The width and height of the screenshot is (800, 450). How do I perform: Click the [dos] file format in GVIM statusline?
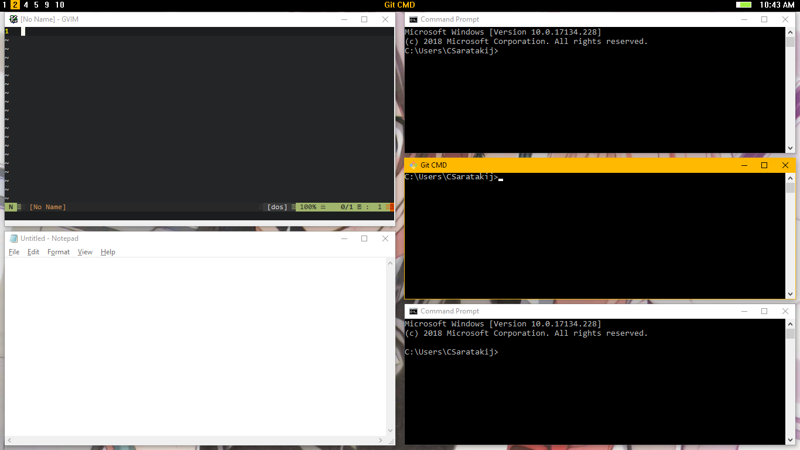278,207
